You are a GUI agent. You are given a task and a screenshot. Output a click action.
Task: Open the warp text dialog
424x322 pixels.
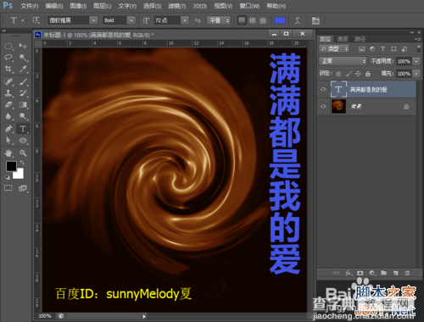point(298,20)
